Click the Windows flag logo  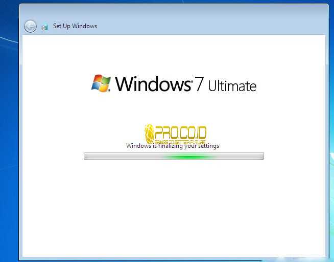point(101,83)
